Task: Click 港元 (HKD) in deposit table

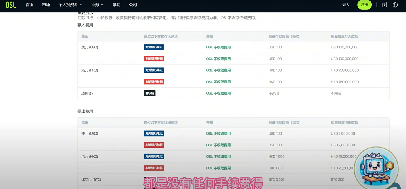Action: (x=90, y=70)
